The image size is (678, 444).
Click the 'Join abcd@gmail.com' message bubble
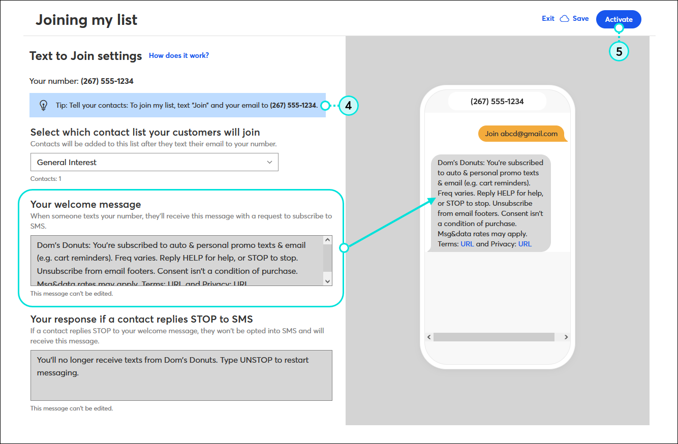tap(521, 134)
